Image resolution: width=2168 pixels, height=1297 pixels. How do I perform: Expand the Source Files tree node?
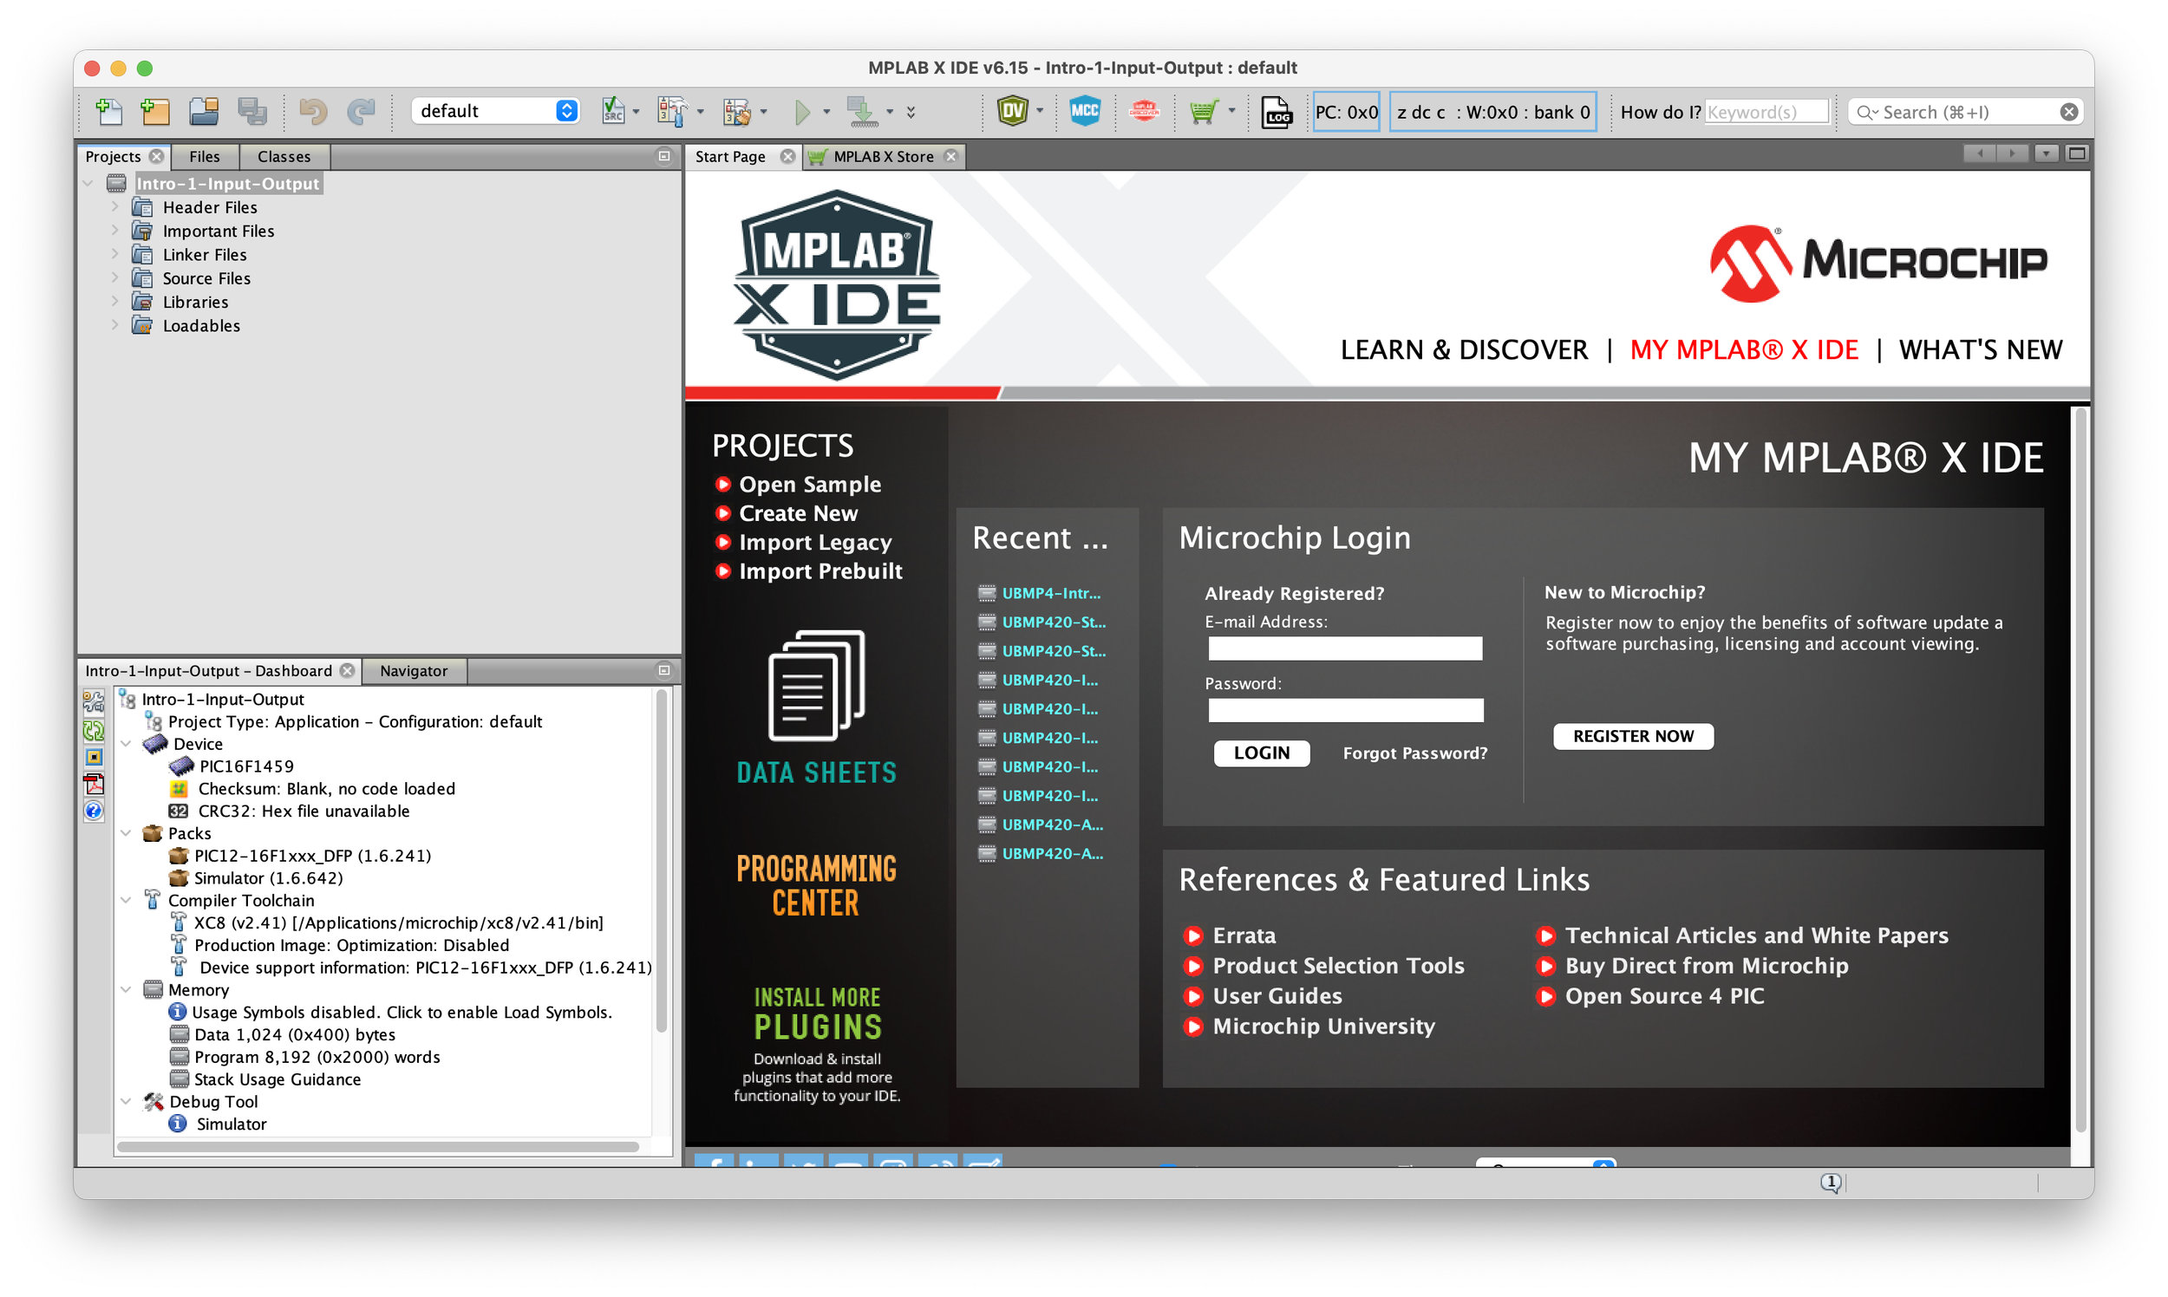point(115,278)
